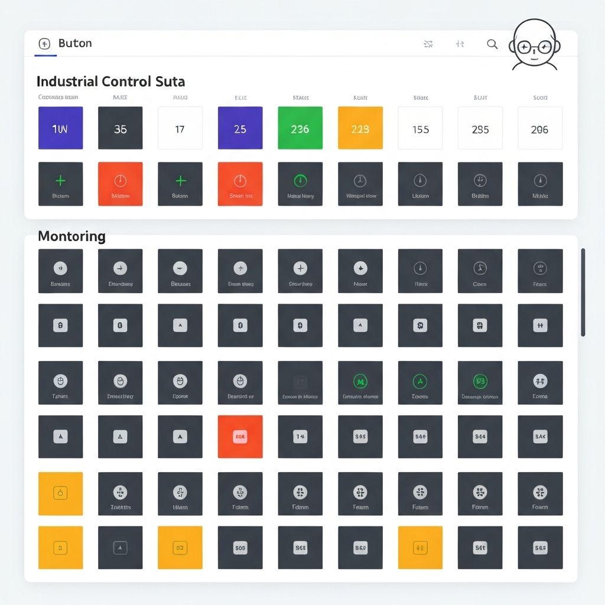605x605 pixels.
Task: Click the user avatar in the top-right corner
Action: pyautogui.click(x=535, y=46)
